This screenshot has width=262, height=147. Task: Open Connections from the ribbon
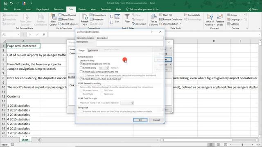point(98,15)
